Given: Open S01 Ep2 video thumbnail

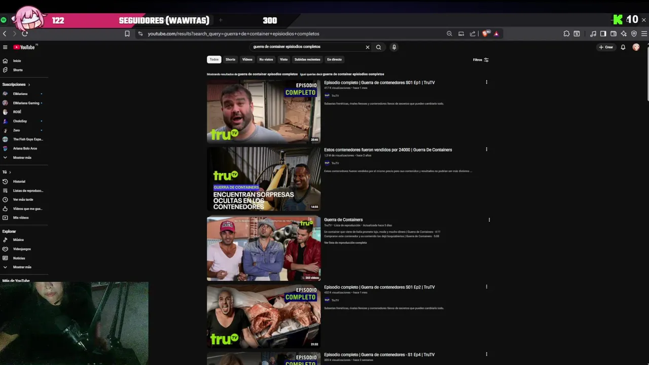Looking at the screenshot, I should click(264, 316).
